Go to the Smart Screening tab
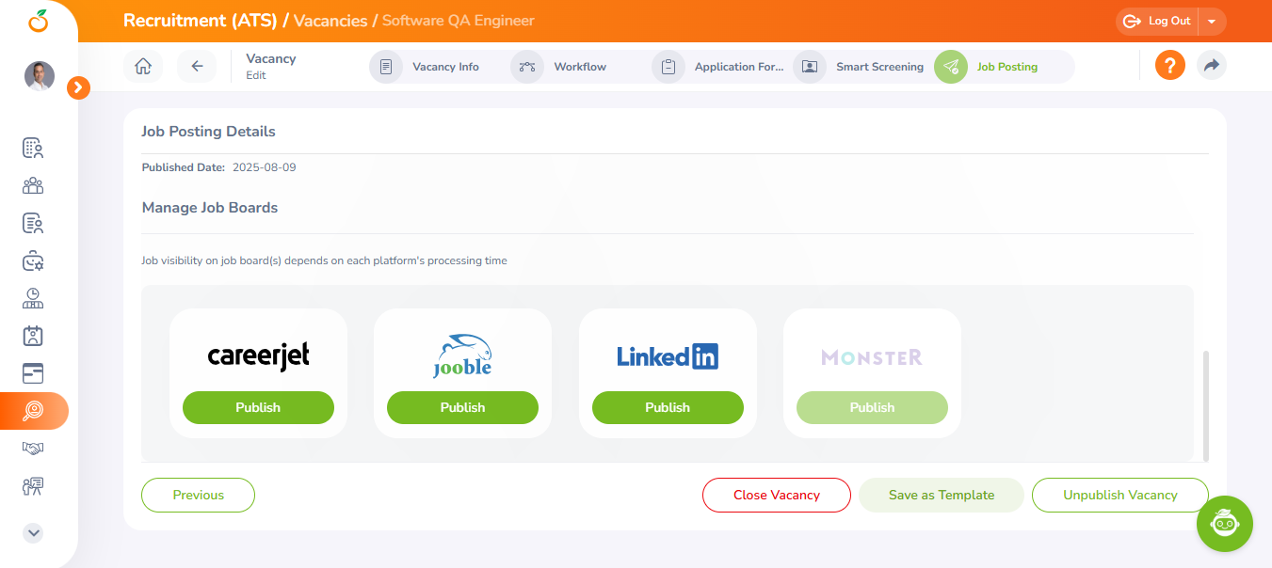This screenshot has width=1272, height=568. point(861,67)
